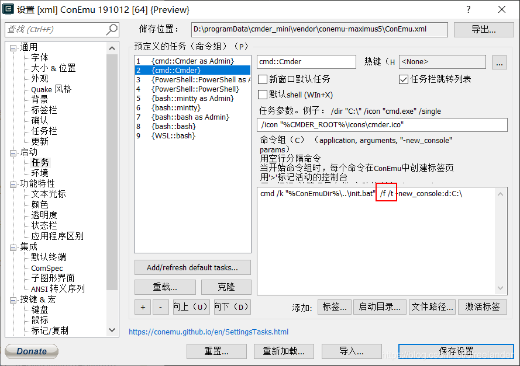The width and height of the screenshot is (520, 366).
Task: Select 任务栏 in settings tree
Action: click(x=44, y=131)
